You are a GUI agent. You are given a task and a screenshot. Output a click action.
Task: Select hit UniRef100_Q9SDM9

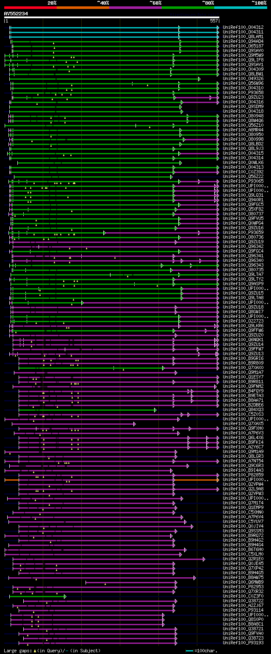[243, 107]
